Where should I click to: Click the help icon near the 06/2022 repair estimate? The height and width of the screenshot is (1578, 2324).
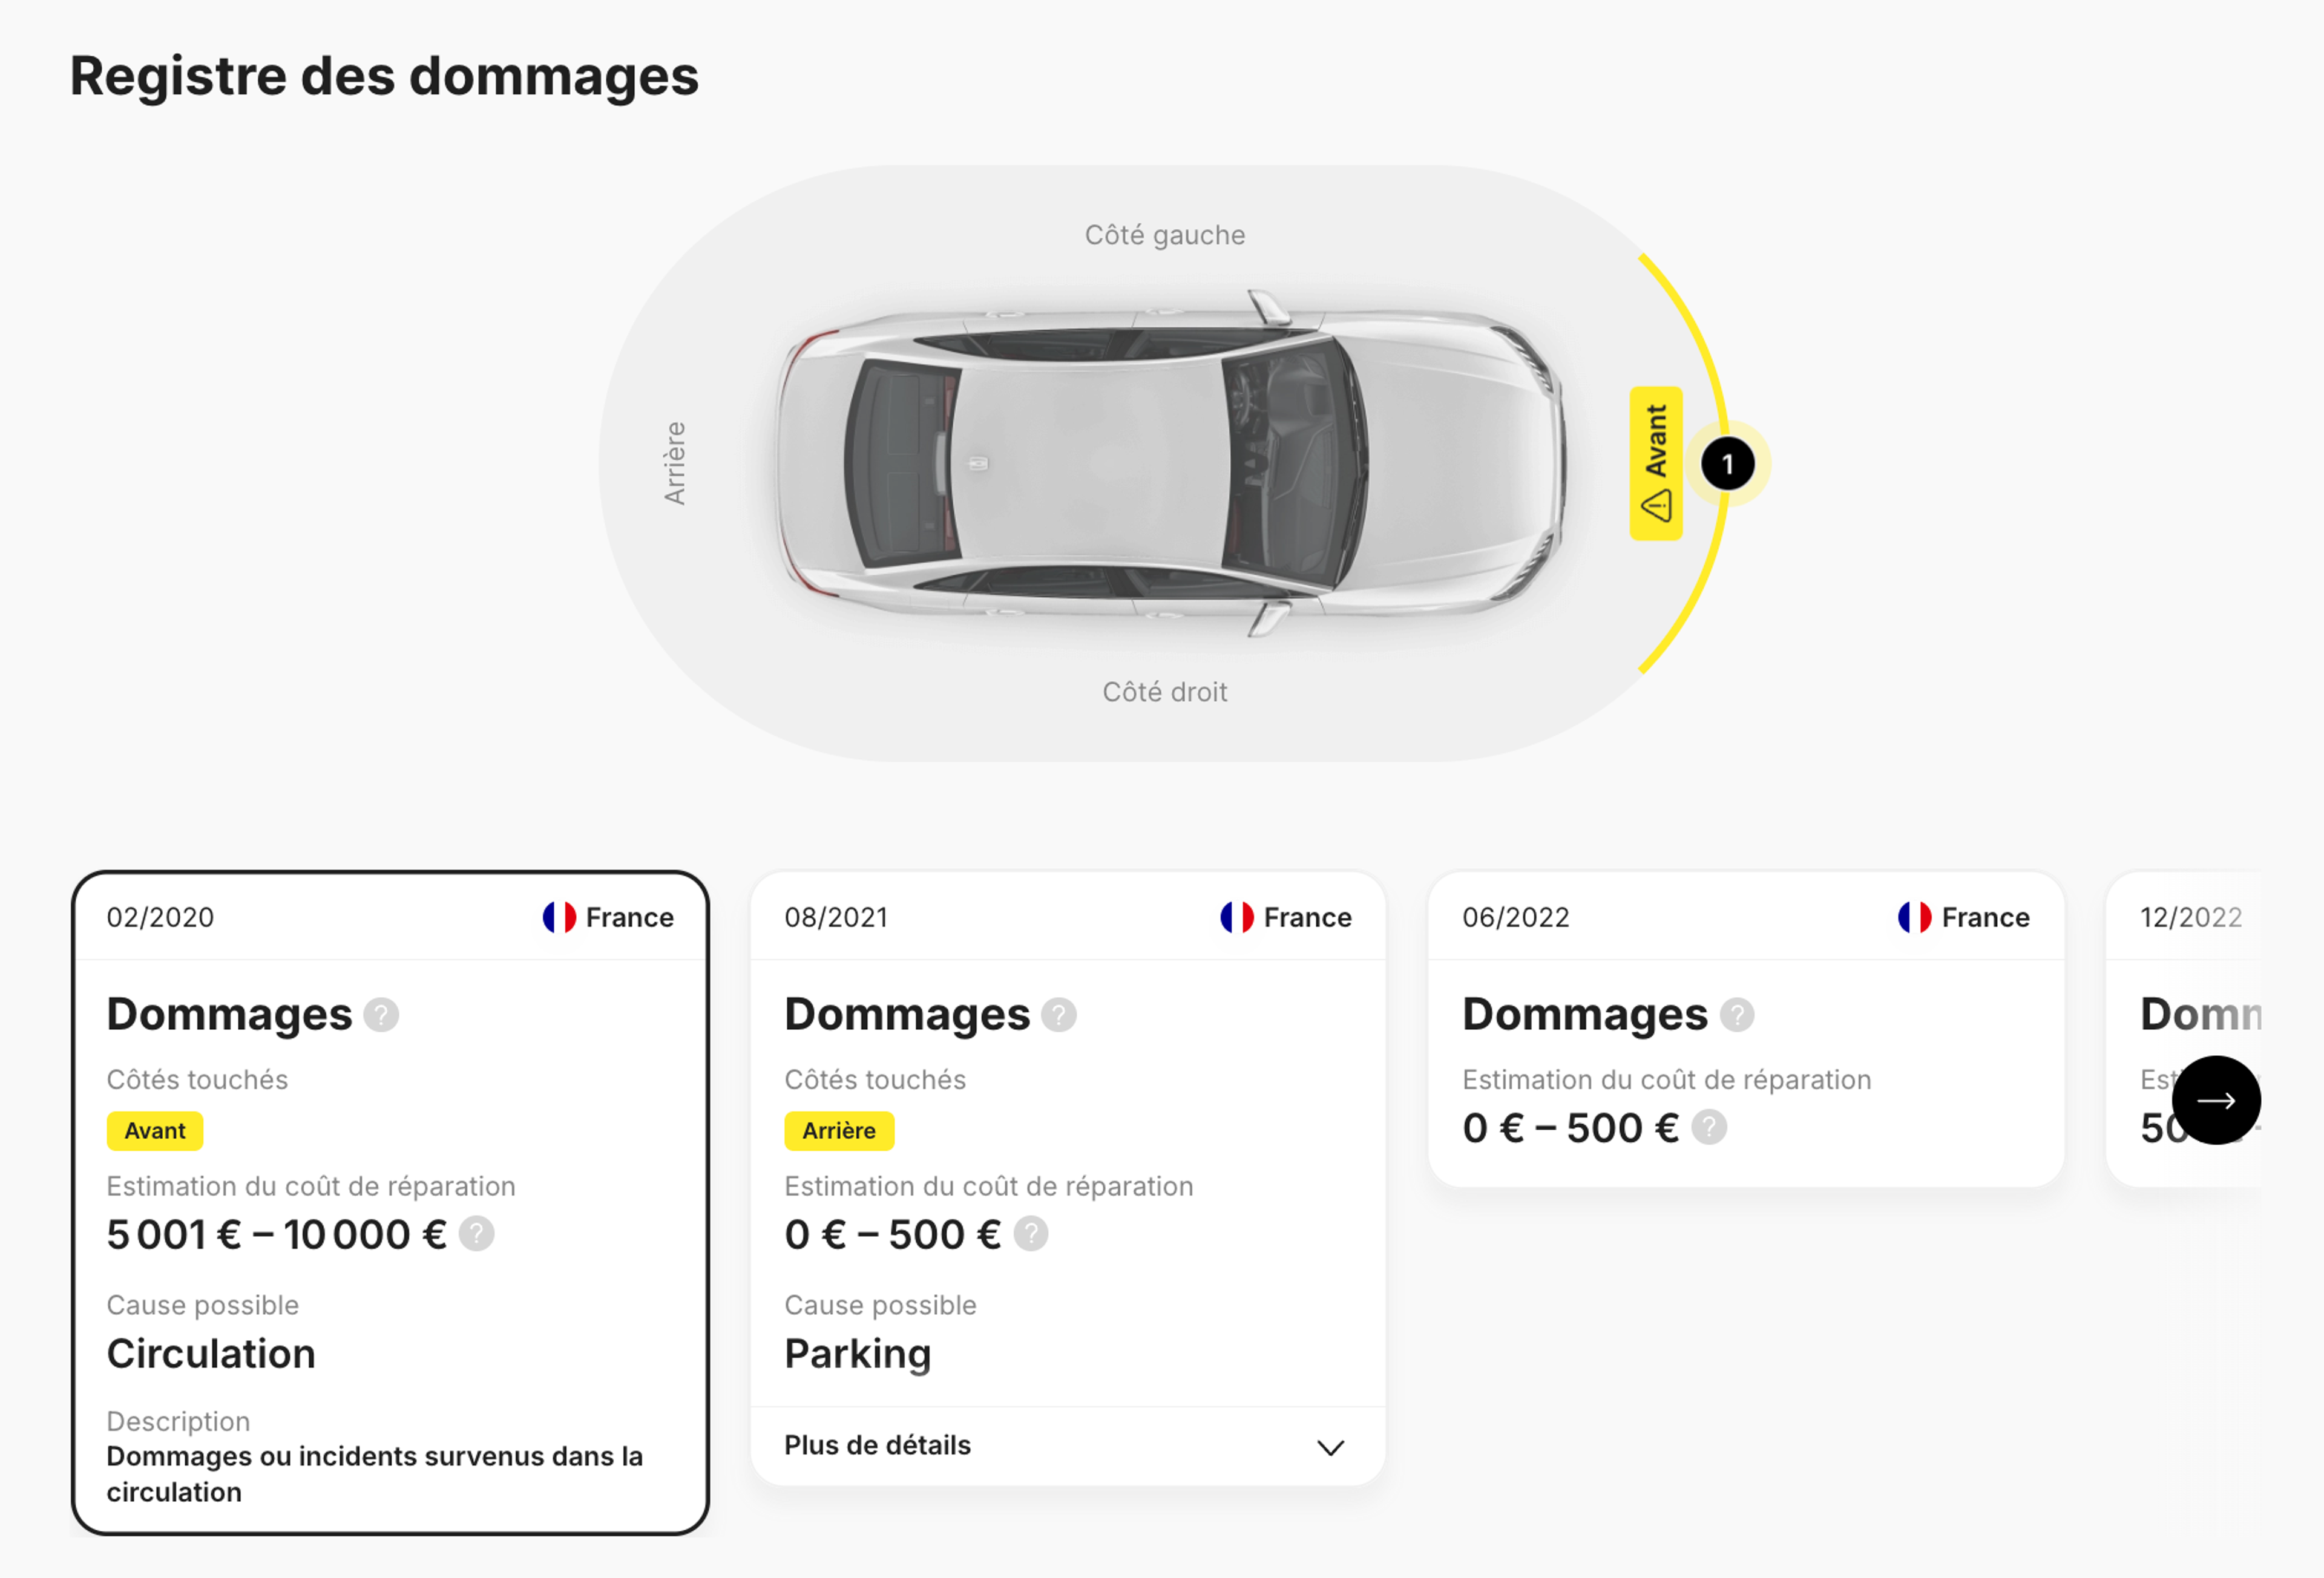[x=1710, y=1127]
